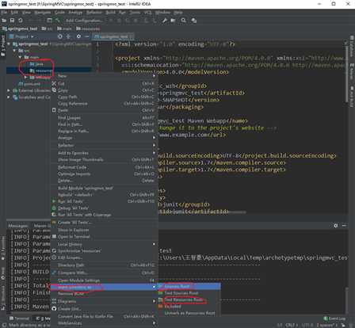Click the GitHub icon next to Create Gist
The width and height of the screenshot is (355, 328).
(54, 308)
